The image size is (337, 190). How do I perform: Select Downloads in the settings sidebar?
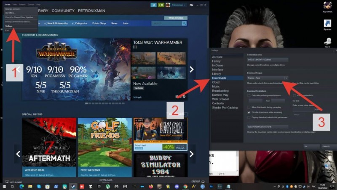pyautogui.click(x=220, y=78)
